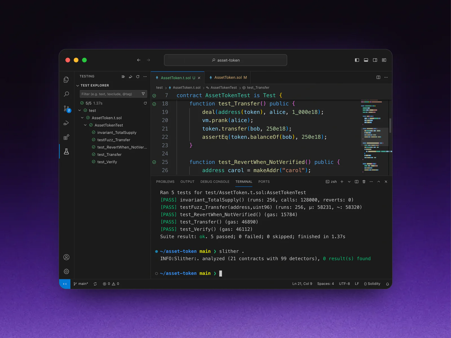Open the Extensions view
The image size is (451, 338).
[66, 137]
